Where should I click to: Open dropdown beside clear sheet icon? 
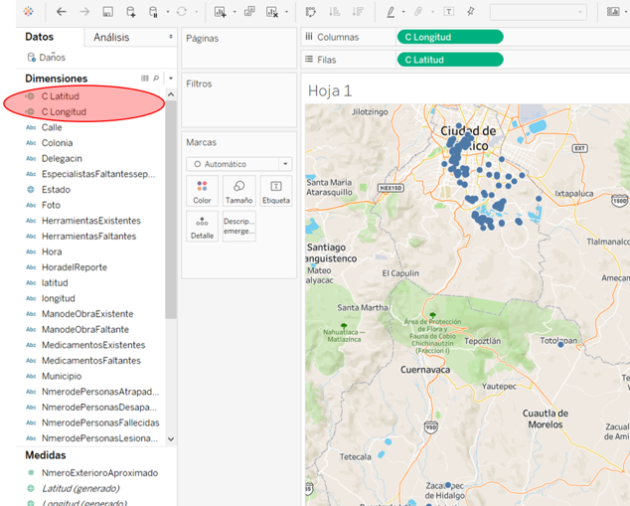[x=286, y=12]
